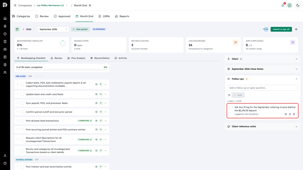The image size is (303, 170).
Task: Open Companies breadcrumb link
Action: tap(25, 5)
